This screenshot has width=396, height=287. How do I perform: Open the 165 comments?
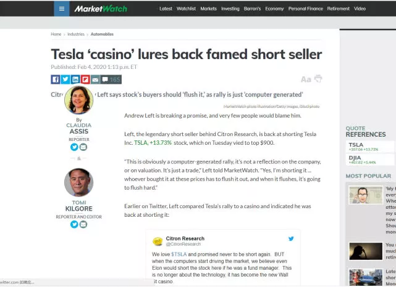111,79
